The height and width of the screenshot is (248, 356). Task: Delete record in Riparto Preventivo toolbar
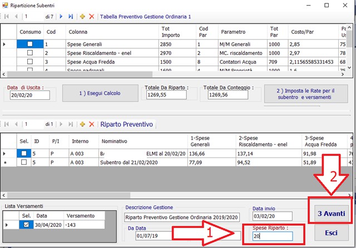click(x=92, y=124)
